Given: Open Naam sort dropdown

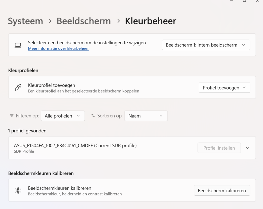Looking at the screenshot, I should coord(146,116).
